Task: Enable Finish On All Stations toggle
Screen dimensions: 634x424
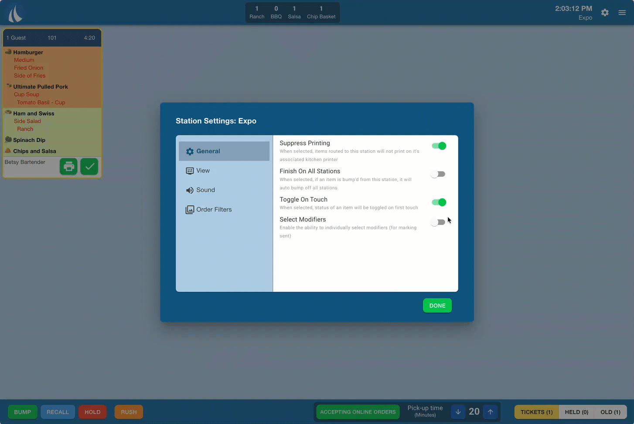Action: 438,174
